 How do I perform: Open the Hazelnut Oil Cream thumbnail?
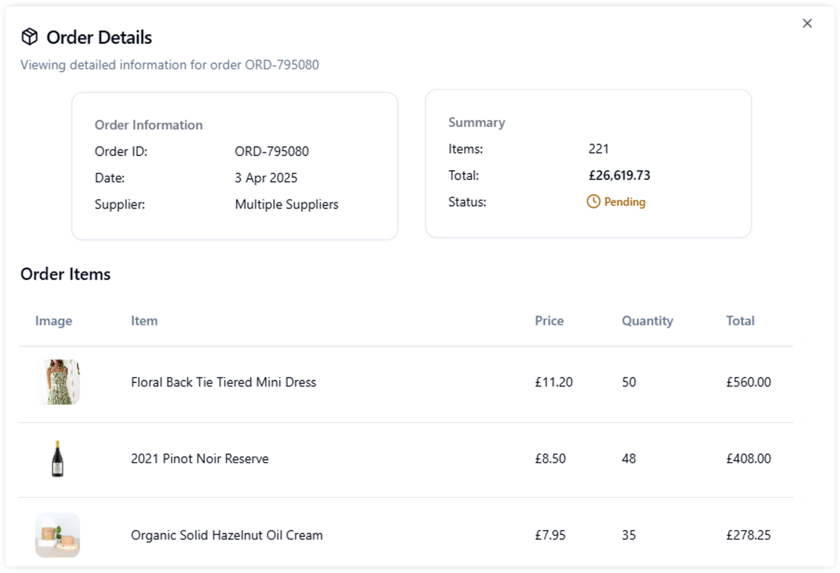(58, 535)
